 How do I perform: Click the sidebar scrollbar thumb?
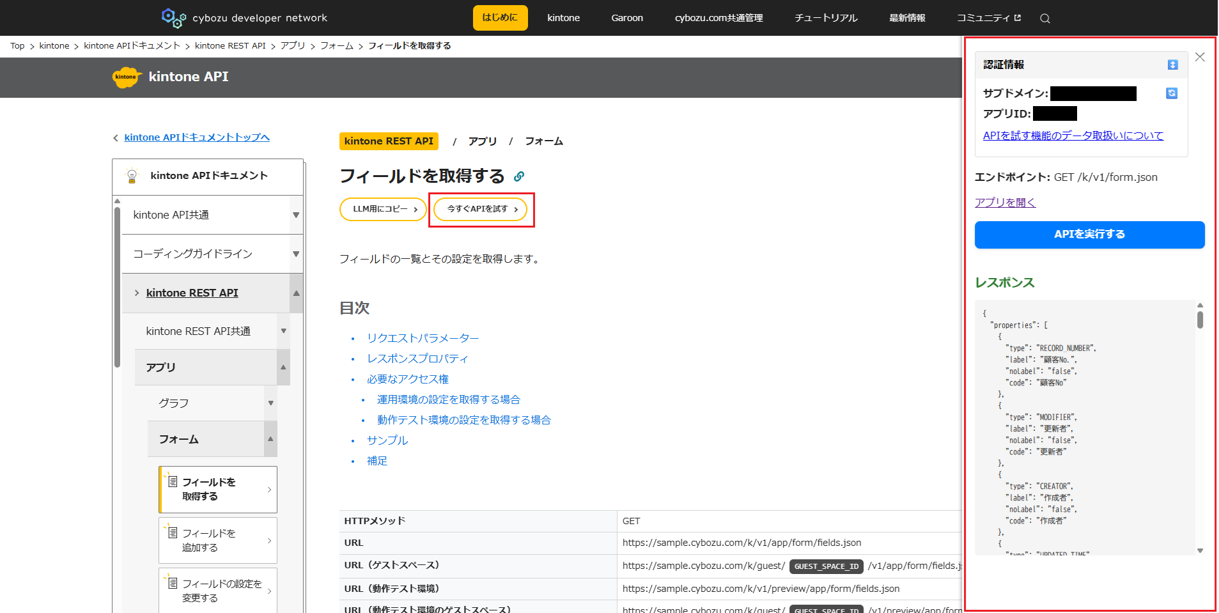tap(117, 287)
